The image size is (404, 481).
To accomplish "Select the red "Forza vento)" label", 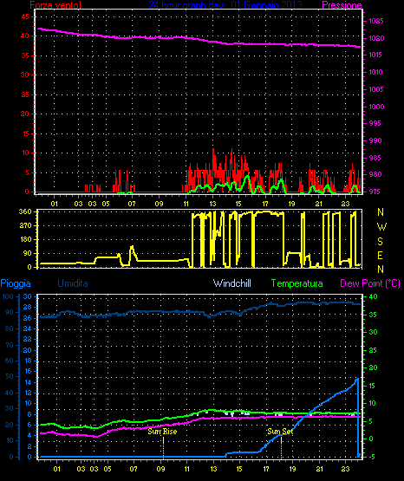I will (55, 4).
